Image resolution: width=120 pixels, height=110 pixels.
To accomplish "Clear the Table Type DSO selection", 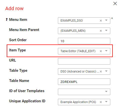I will coord(101,72).
